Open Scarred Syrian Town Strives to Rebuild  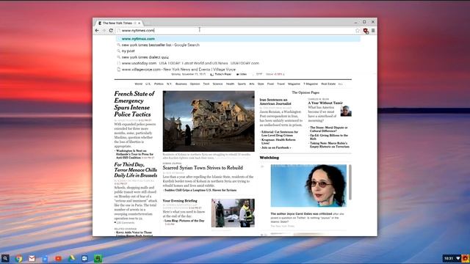203,168
